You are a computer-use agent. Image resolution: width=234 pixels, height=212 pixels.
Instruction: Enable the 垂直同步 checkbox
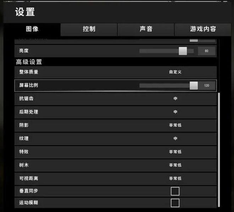(x=175, y=191)
